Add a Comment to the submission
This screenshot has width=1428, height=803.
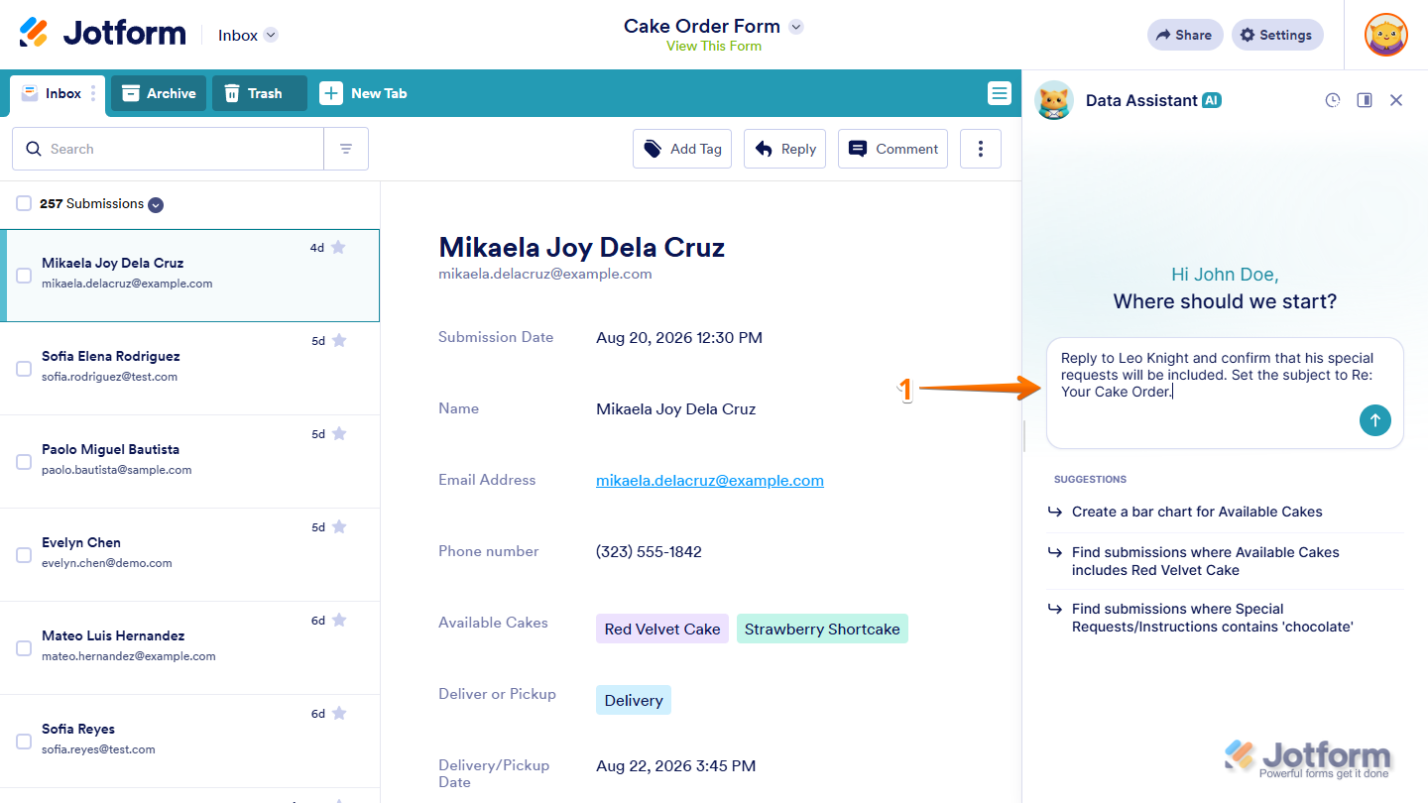(892, 149)
